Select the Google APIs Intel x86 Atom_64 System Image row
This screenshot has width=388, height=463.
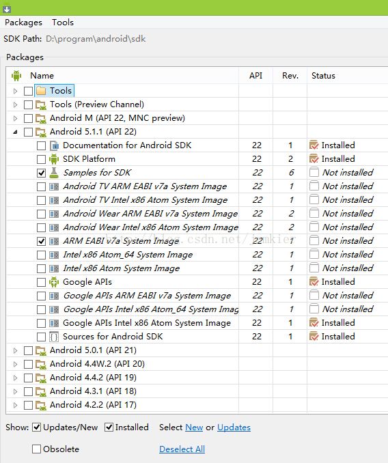pyautogui.click(x=197, y=309)
